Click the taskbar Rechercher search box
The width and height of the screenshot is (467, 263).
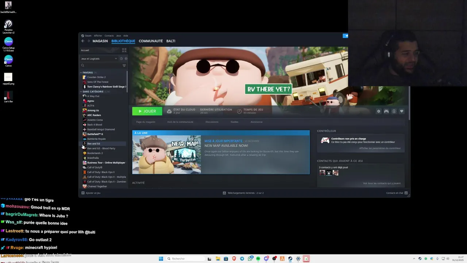pyautogui.click(x=186, y=259)
